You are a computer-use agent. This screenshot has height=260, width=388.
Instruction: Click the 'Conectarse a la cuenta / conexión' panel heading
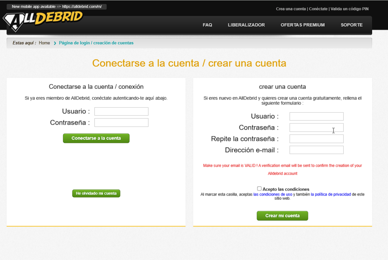[96, 87]
